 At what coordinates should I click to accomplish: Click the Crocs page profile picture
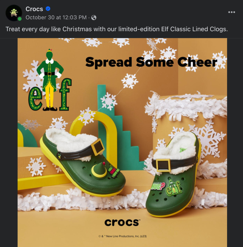pos(14,13)
